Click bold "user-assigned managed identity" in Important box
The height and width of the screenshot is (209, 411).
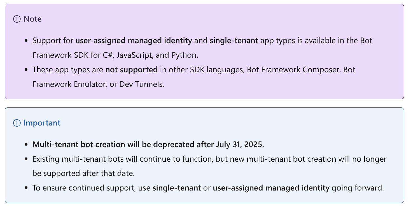[271, 188]
